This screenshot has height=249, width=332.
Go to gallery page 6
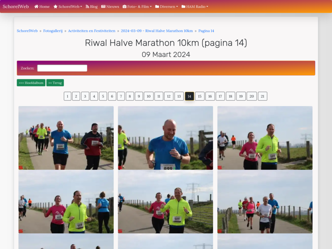coord(112,96)
